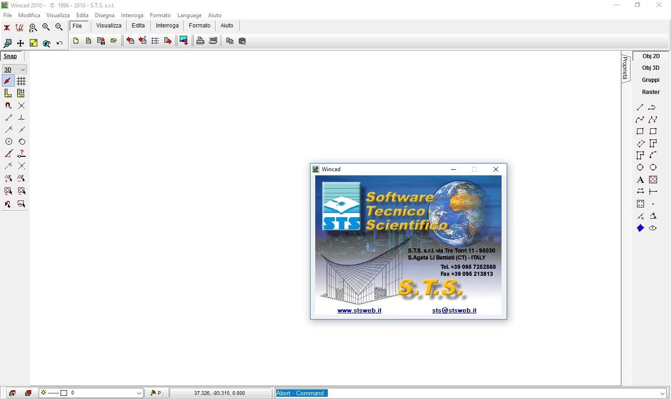Click the Zoom Window icon

point(7,43)
